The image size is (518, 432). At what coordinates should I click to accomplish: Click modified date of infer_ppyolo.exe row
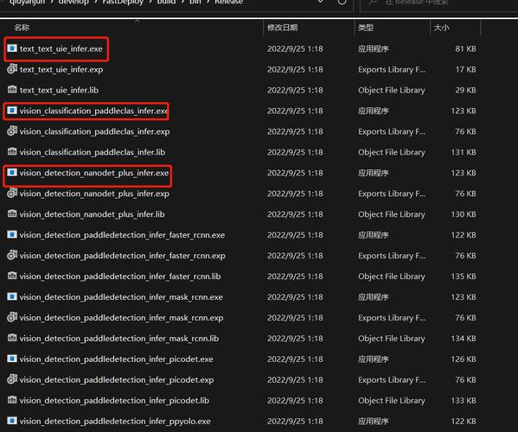coord(295,421)
